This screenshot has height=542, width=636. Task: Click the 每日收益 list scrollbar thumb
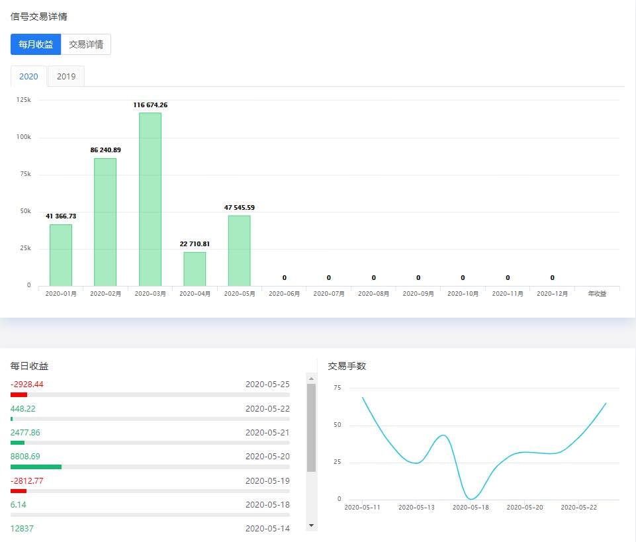point(311,428)
